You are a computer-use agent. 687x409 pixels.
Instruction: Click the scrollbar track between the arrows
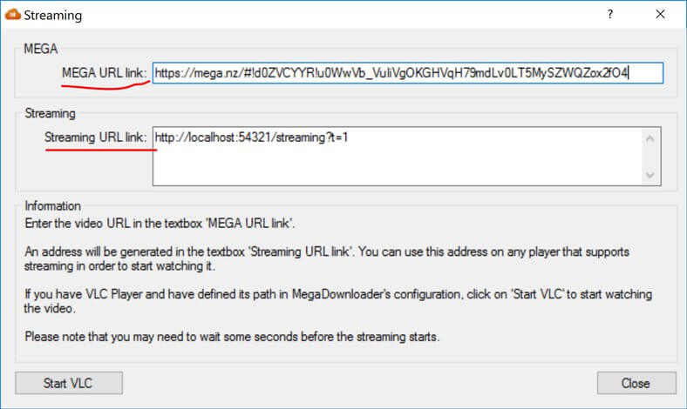650,157
